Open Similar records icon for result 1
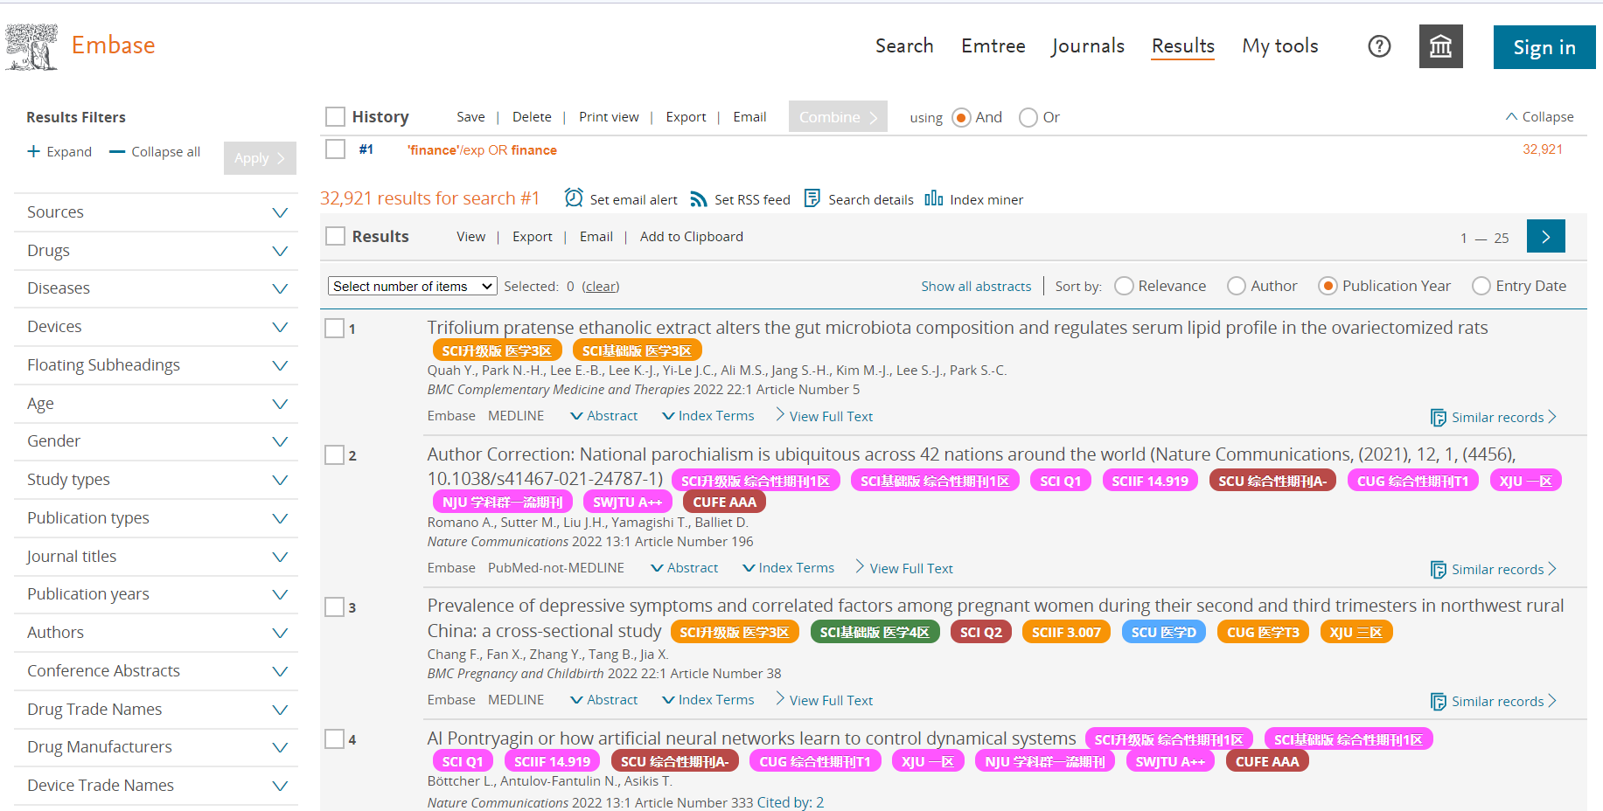1603x811 pixels. click(x=1438, y=418)
